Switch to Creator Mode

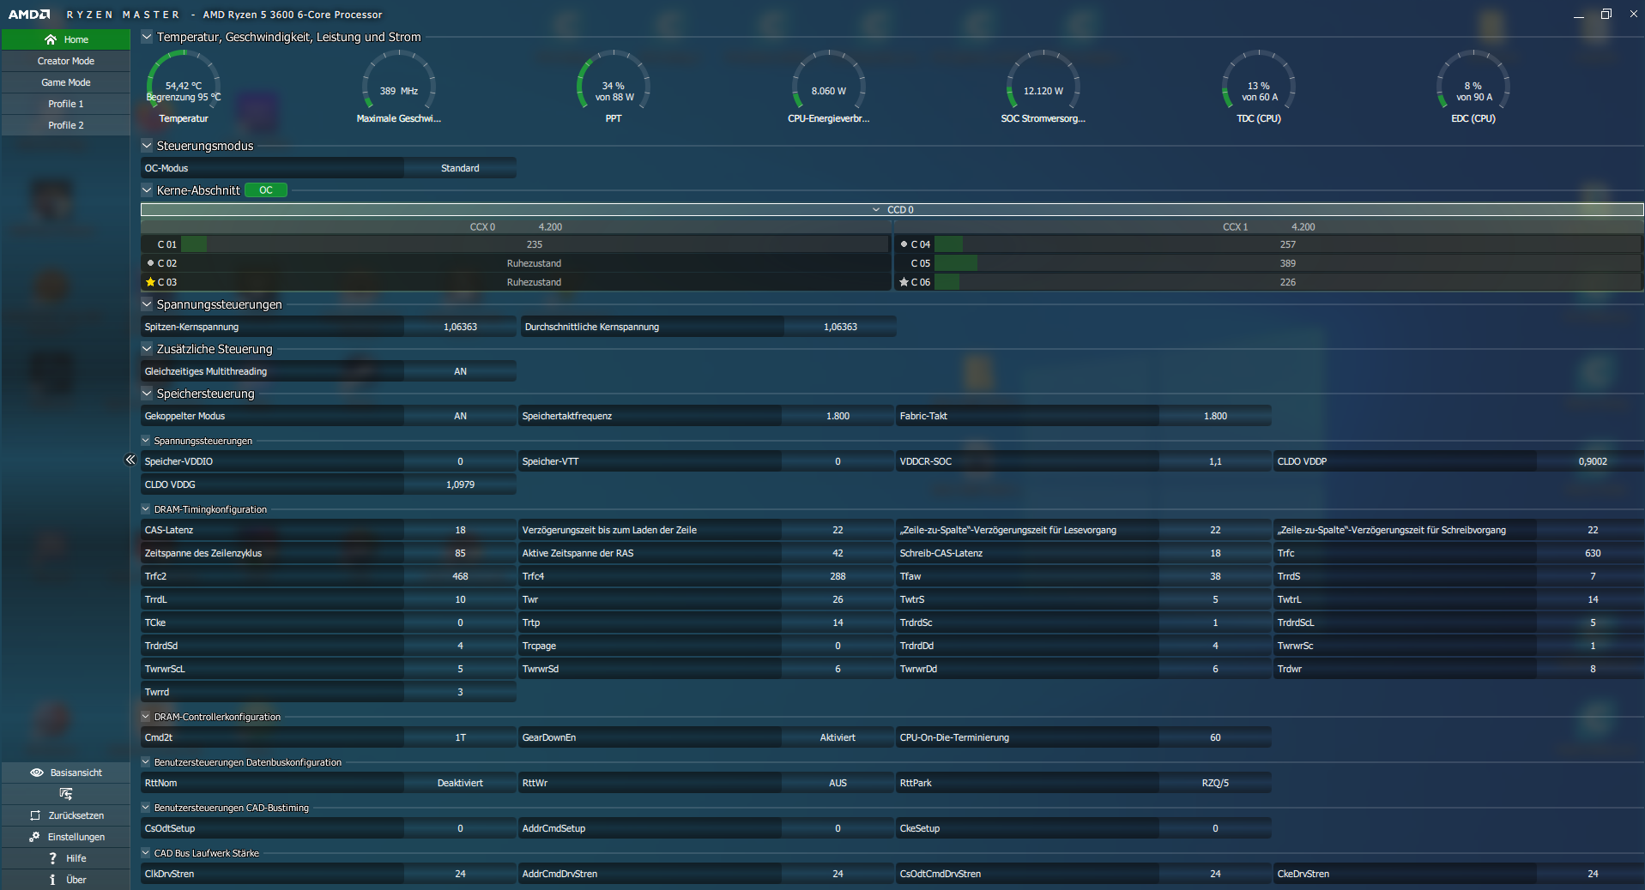66,61
